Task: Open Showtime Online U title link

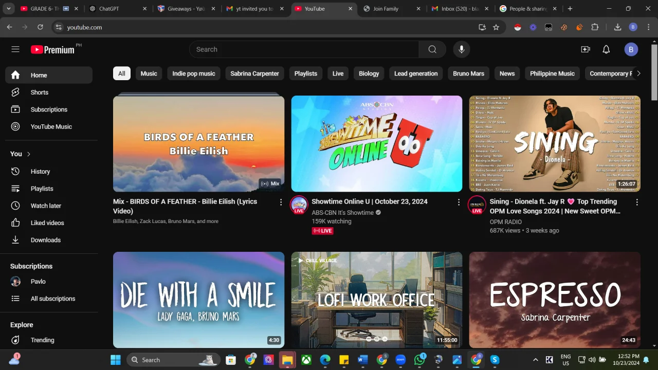Action: [x=370, y=201]
